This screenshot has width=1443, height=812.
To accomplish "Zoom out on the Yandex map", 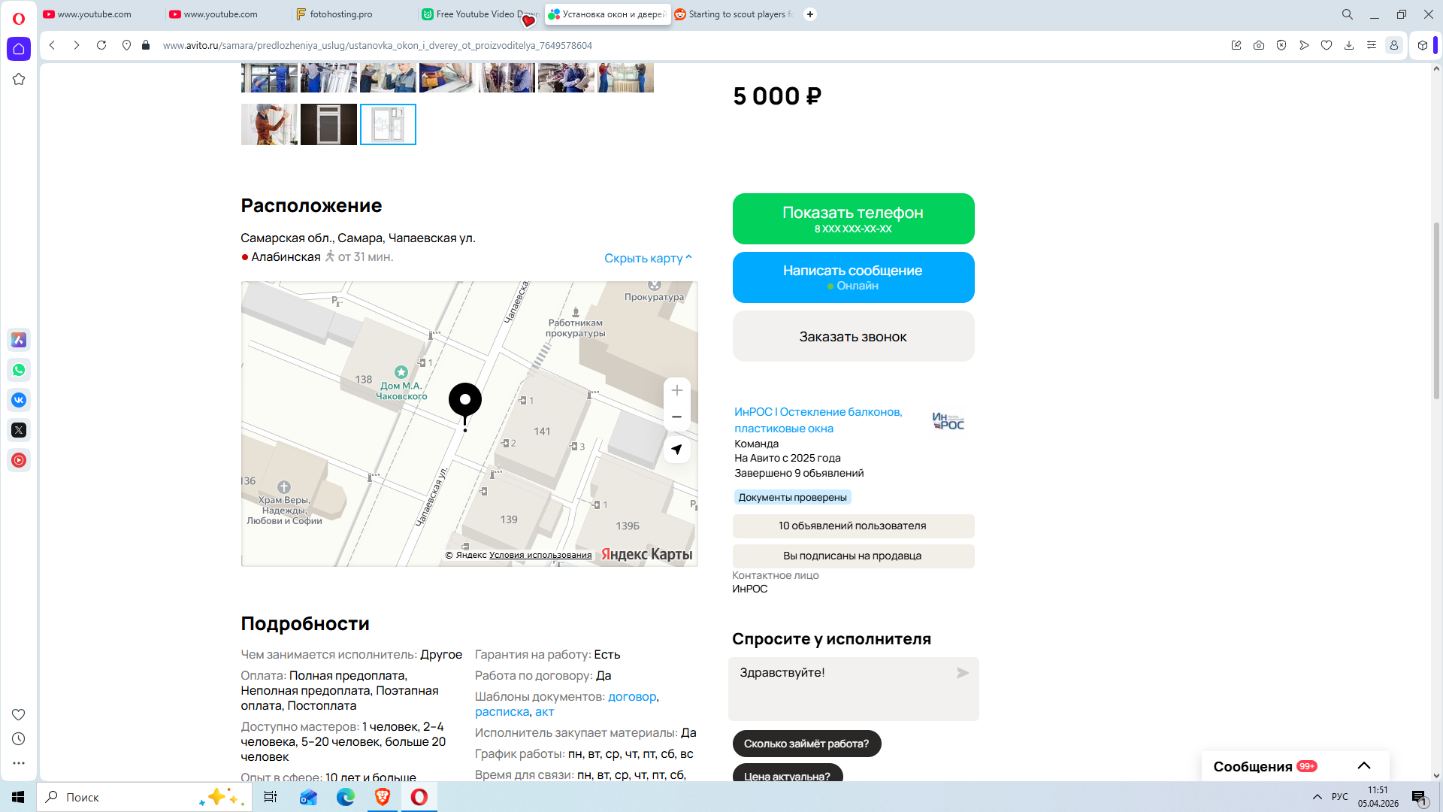I will (x=676, y=417).
